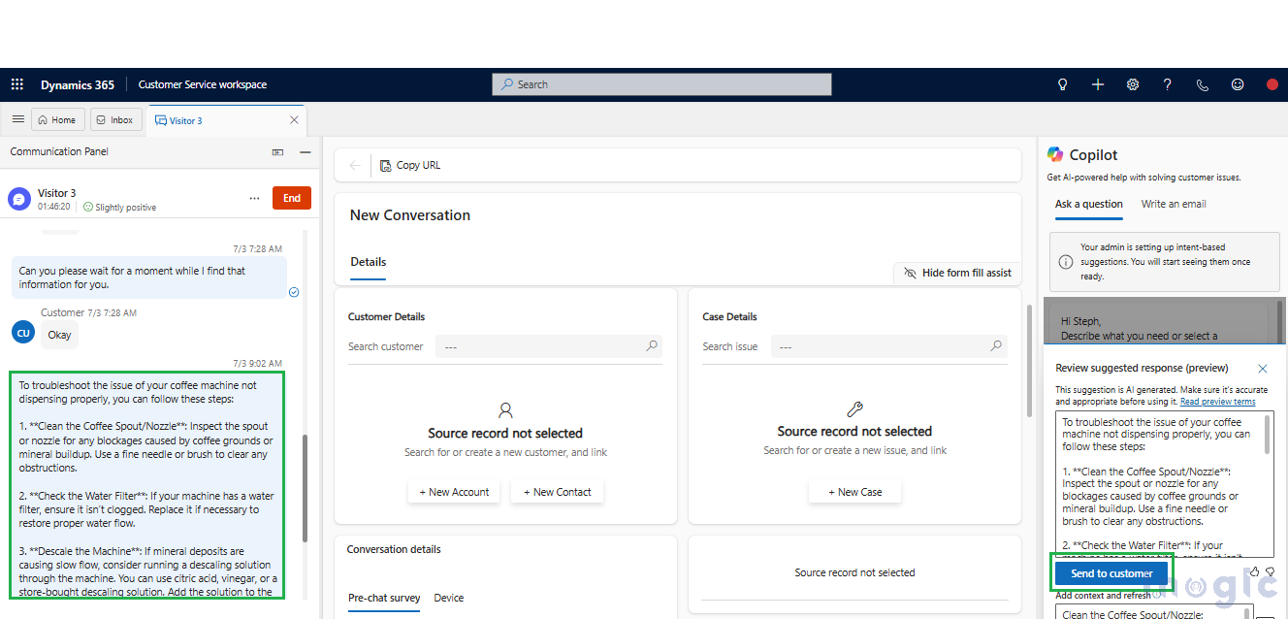End the Visitor 3 conversation
The height and width of the screenshot is (619, 1288).
coord(292,198)
